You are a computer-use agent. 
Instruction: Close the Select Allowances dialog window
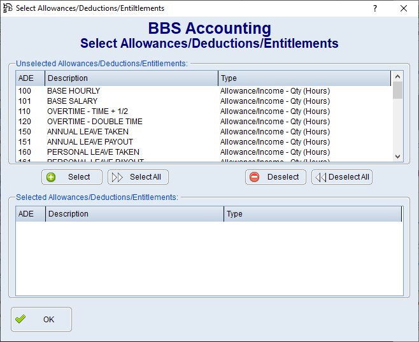404,8
